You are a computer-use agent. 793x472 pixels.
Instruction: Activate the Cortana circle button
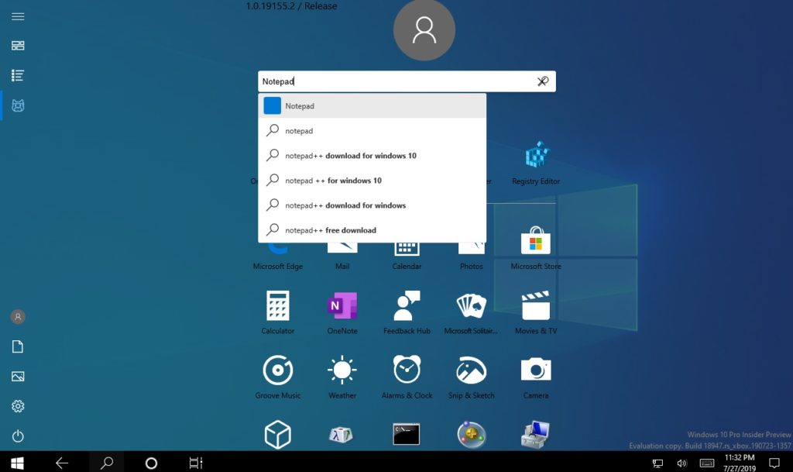pos(151,462)
